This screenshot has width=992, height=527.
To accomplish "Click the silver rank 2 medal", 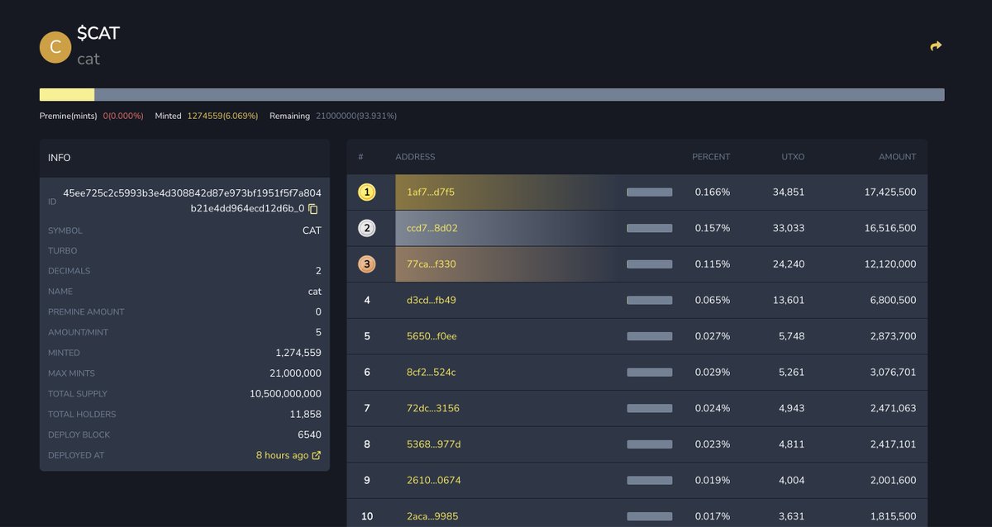I will (367, 228).
